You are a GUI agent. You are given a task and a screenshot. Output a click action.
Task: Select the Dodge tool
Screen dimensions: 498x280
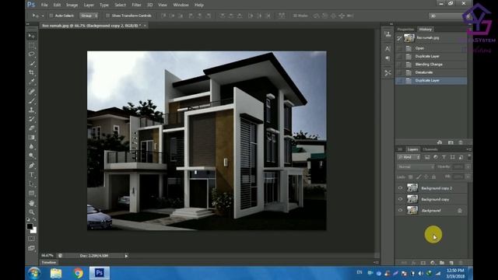coord(31,156)
